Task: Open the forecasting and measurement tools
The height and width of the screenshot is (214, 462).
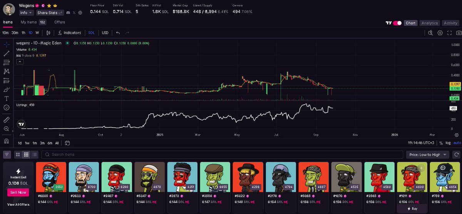Action: 7,80
